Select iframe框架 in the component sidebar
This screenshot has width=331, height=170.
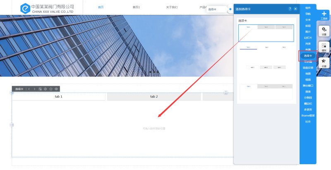point(308,115)
